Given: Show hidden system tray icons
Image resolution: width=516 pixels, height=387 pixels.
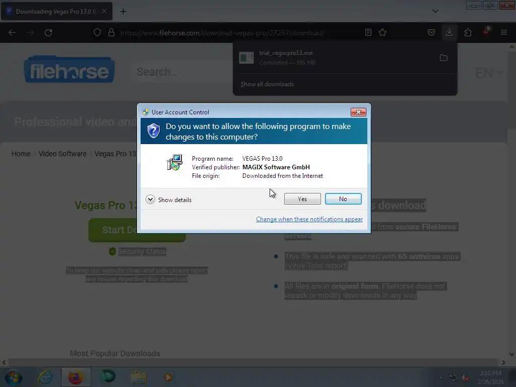Looking at the screenshot, I should [440, 377].
